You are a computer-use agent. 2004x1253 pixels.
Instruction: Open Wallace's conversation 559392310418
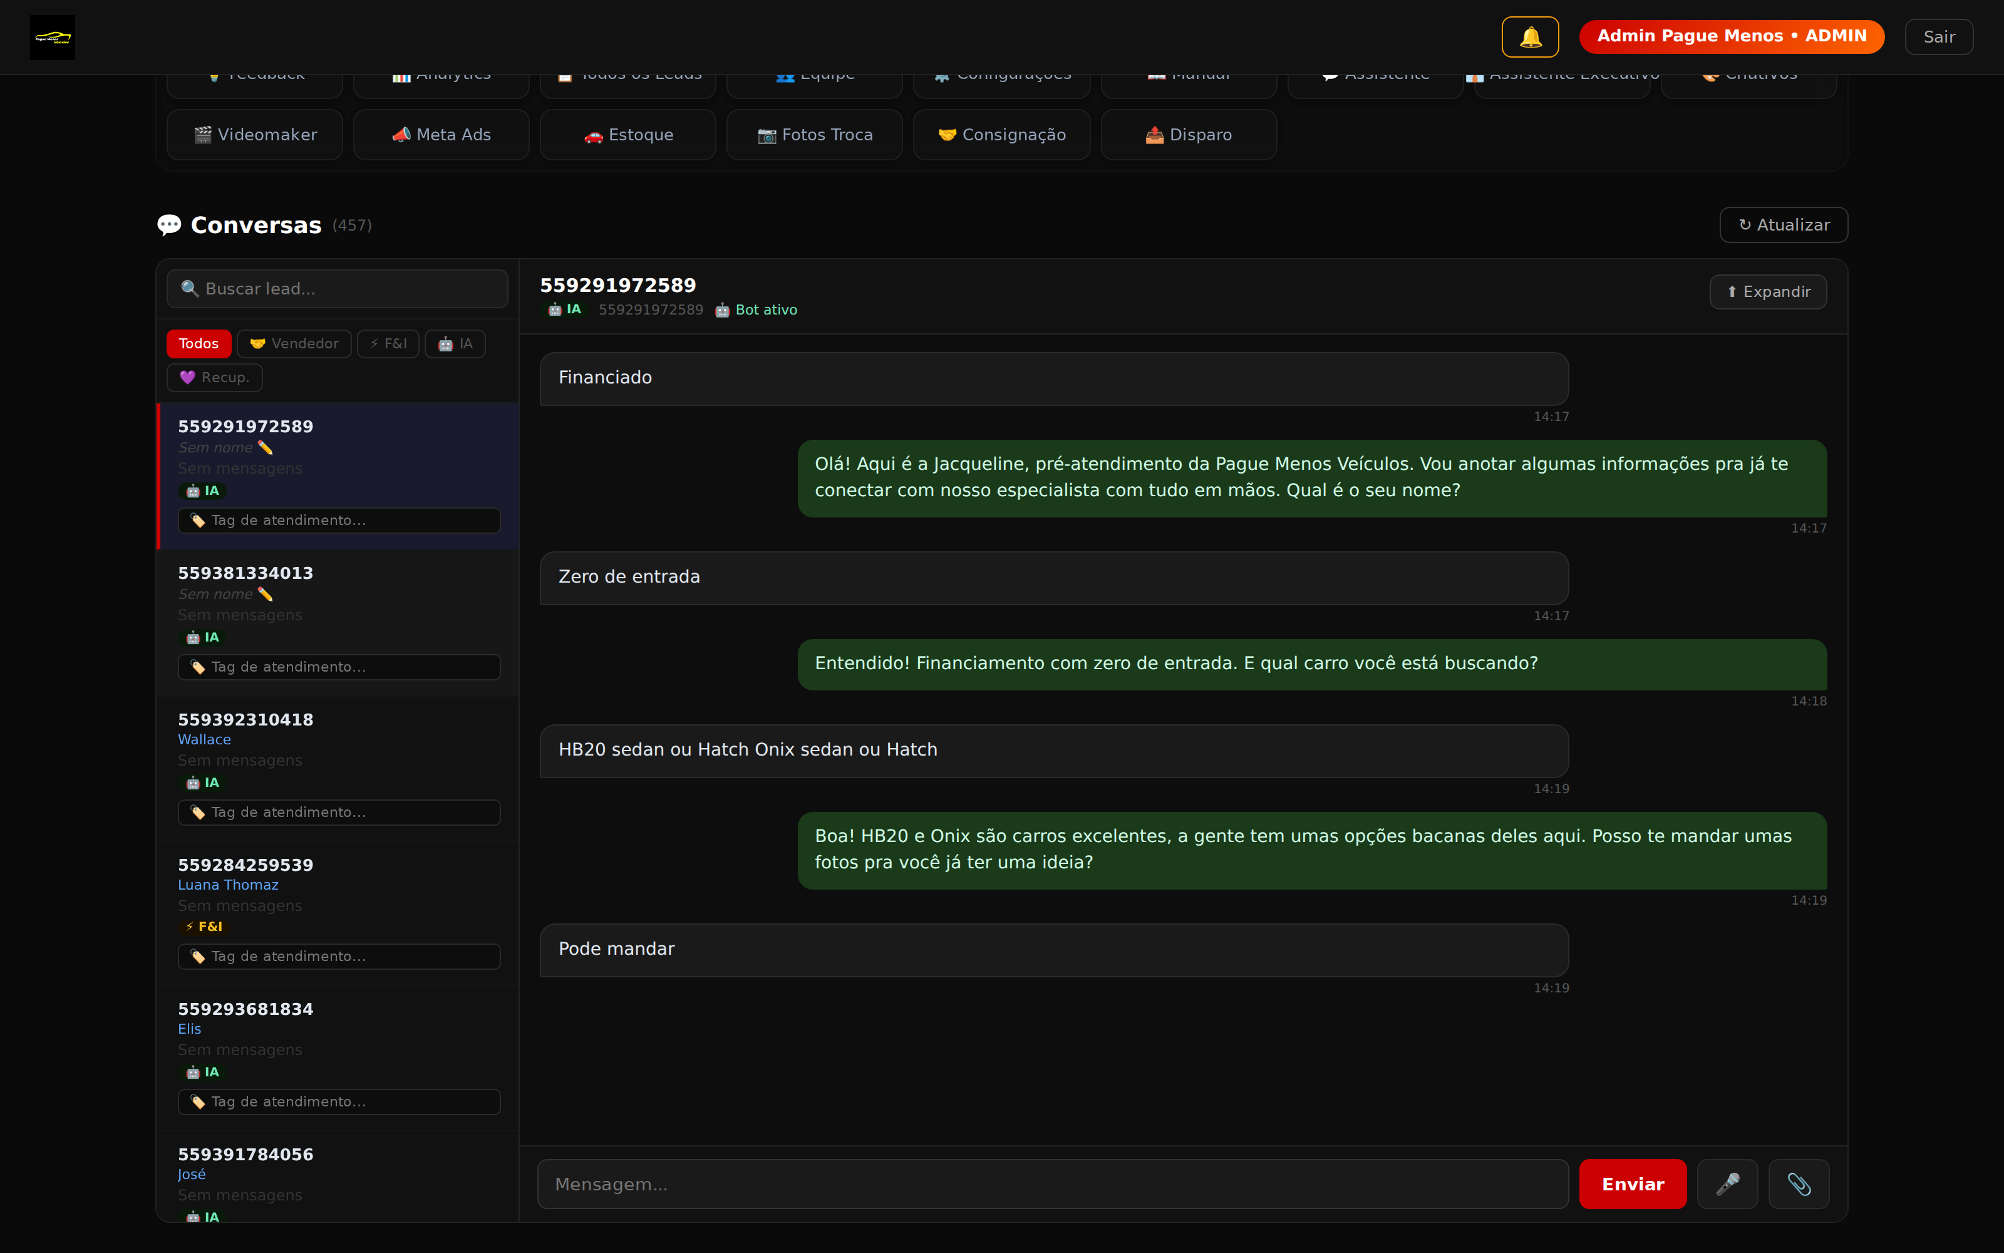pyautogui.click(x=338, y=768)
